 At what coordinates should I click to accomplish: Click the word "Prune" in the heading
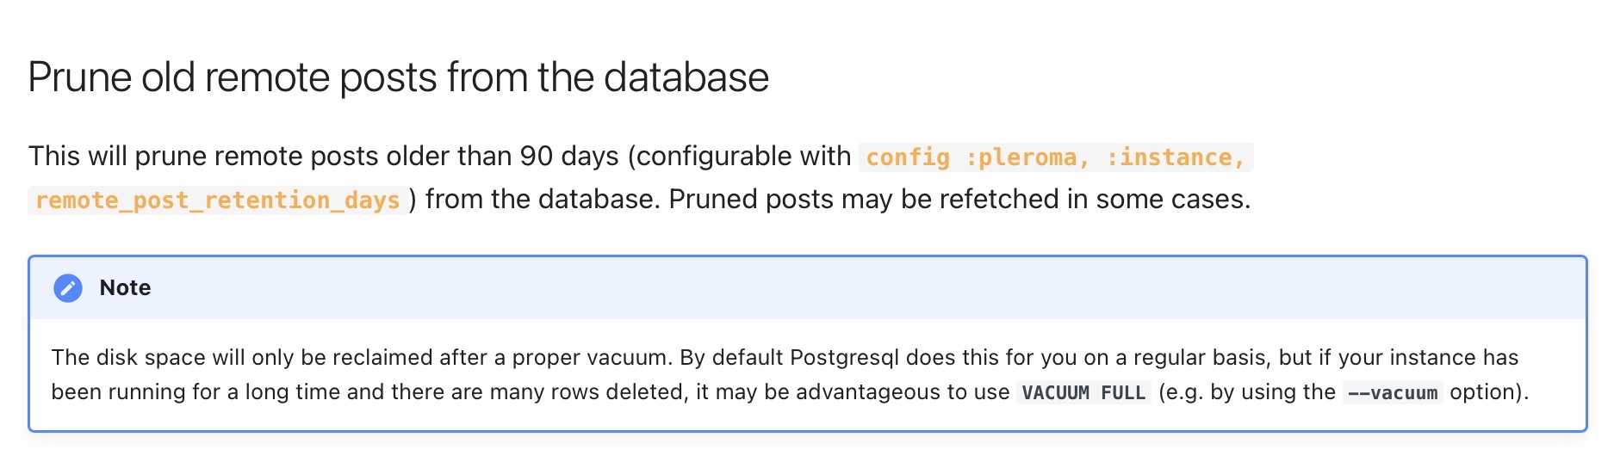click(x=82, y=77)
